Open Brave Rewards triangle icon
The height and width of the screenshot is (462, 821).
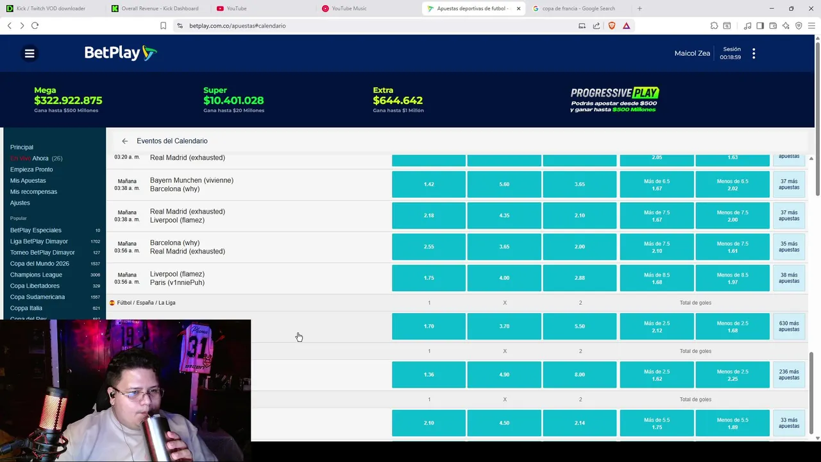pos(627,26)
